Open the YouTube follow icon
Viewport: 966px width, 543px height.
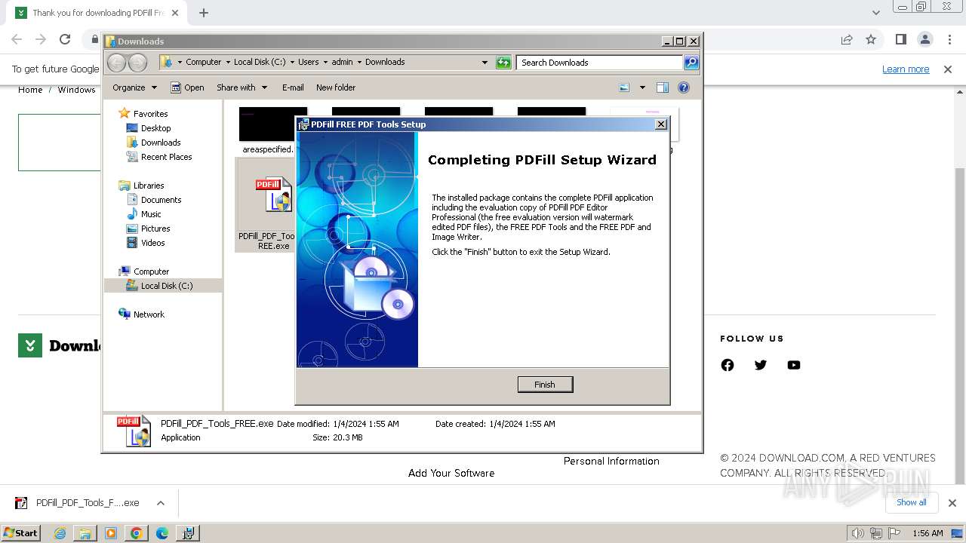(794, 365)
